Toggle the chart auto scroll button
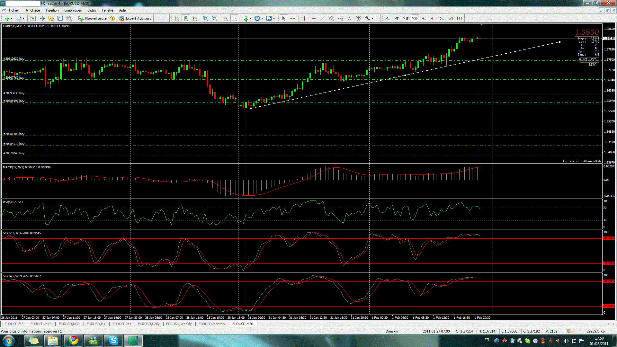Image resolution: width=617 pixels, height=347 pixels. [x=226, y=18]
